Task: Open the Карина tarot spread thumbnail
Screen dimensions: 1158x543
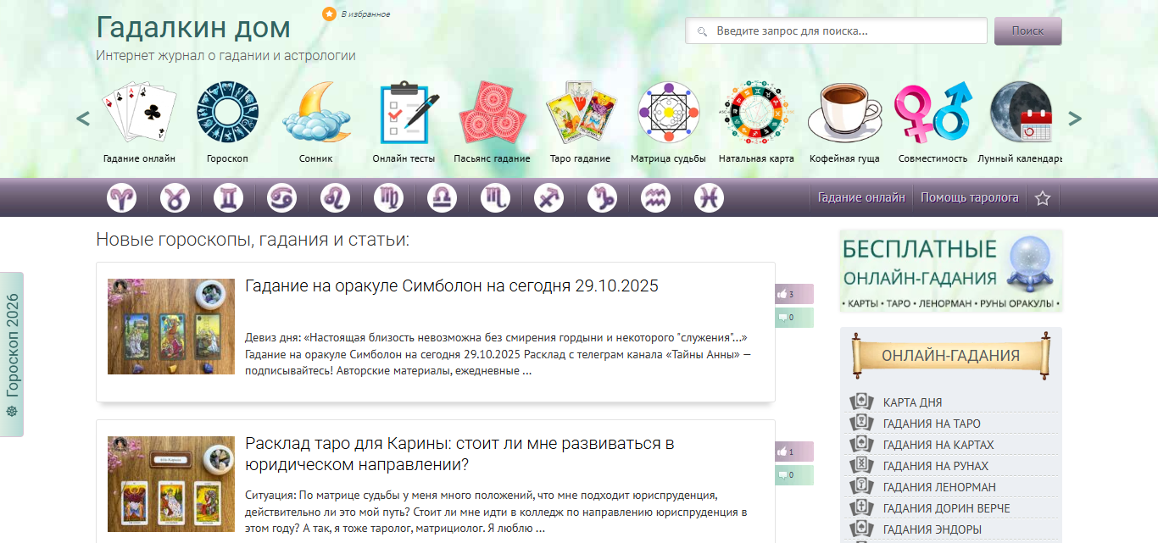Action: (x=171, y=484)
